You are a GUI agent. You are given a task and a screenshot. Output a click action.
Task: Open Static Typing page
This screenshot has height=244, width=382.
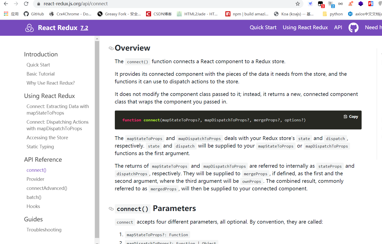click(x=40, y=147)
